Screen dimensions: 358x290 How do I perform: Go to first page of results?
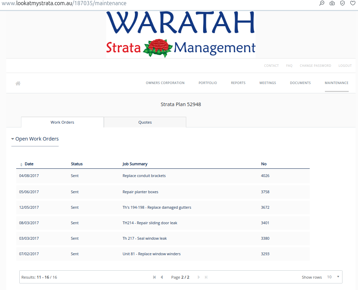point(155,277)
